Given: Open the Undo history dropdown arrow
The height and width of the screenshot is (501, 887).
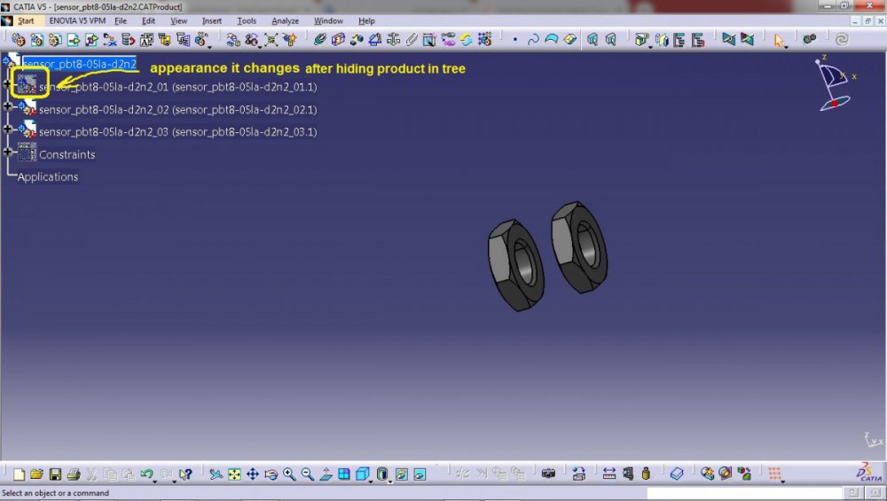Looking at the screenshot, I should (156, 480).
